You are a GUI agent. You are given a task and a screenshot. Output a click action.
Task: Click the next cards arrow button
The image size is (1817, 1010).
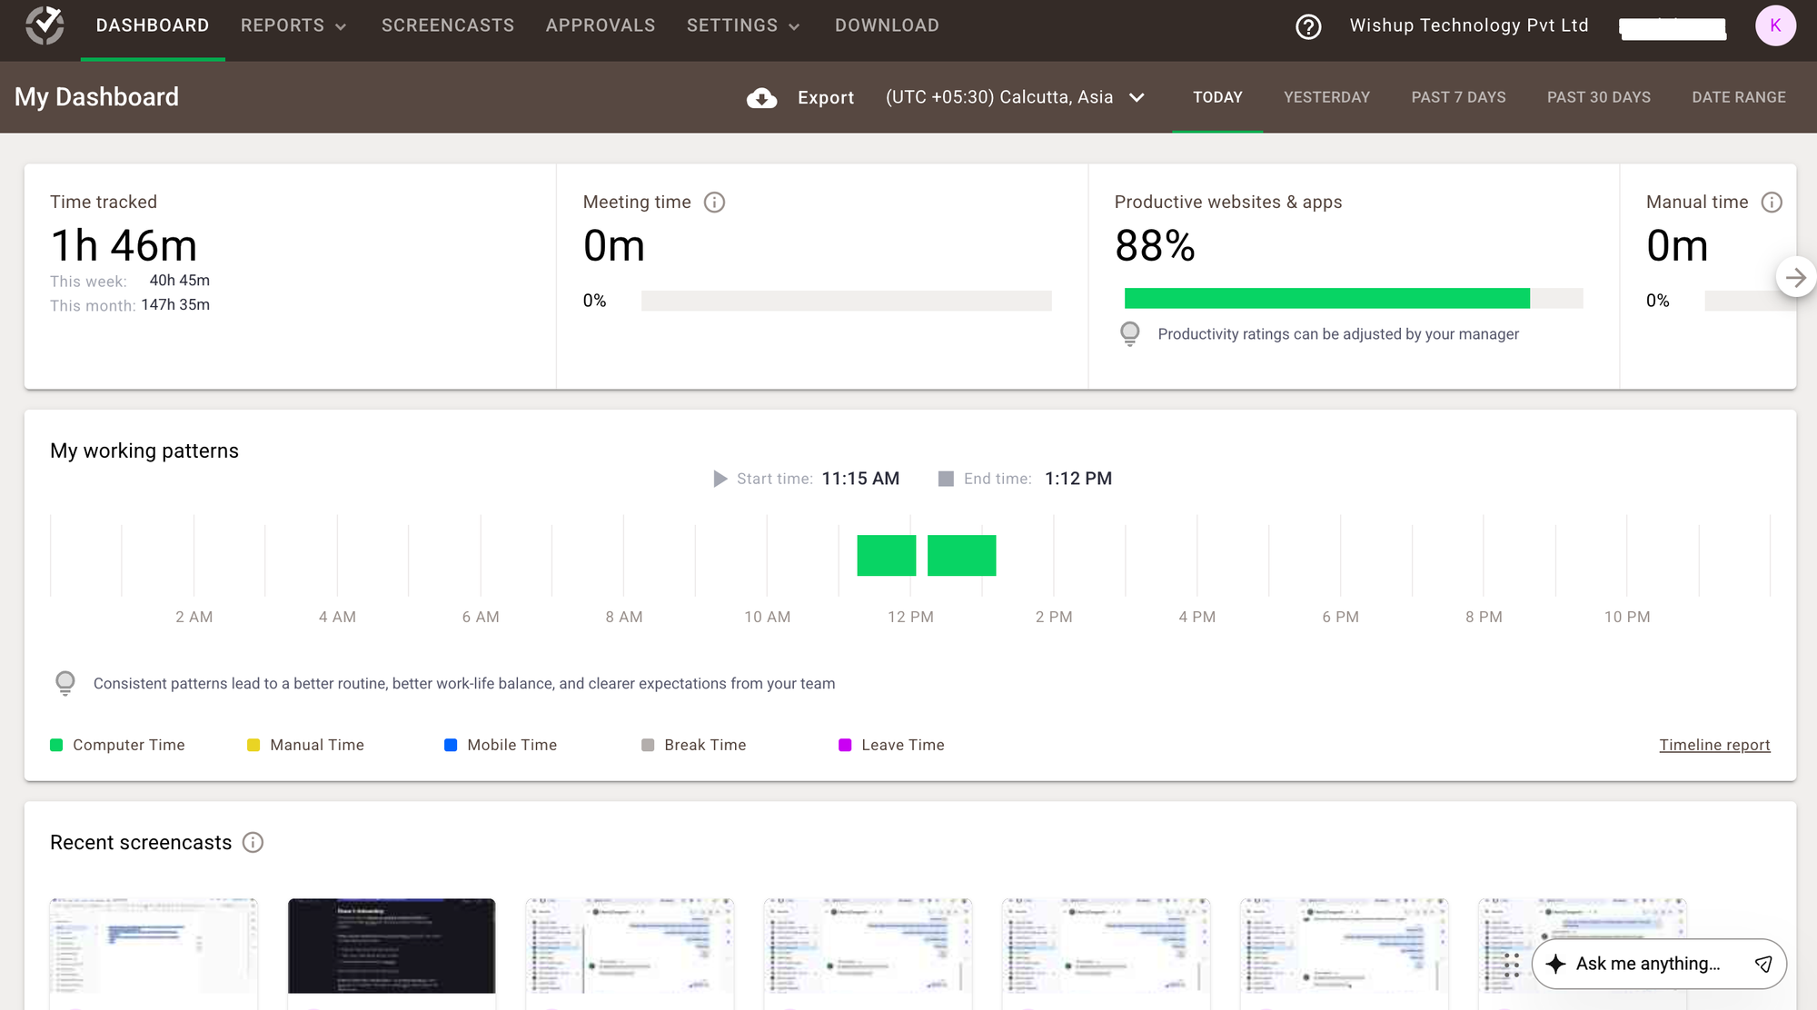coord(1795,278)
